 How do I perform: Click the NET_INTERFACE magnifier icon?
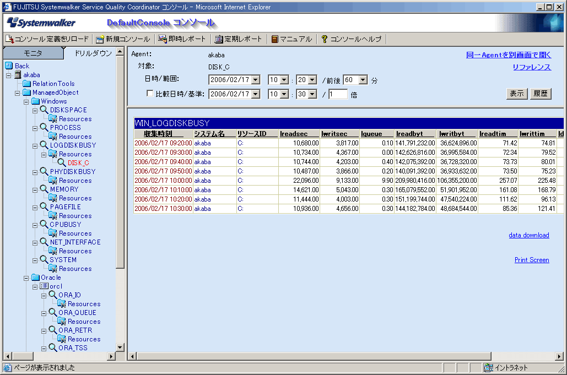[44, 242]
